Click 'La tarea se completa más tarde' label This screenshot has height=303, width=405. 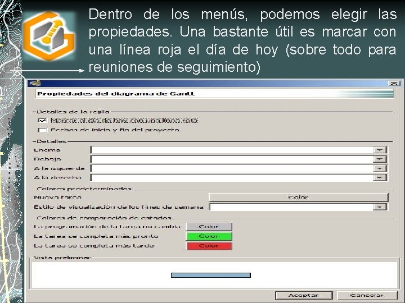94,246
